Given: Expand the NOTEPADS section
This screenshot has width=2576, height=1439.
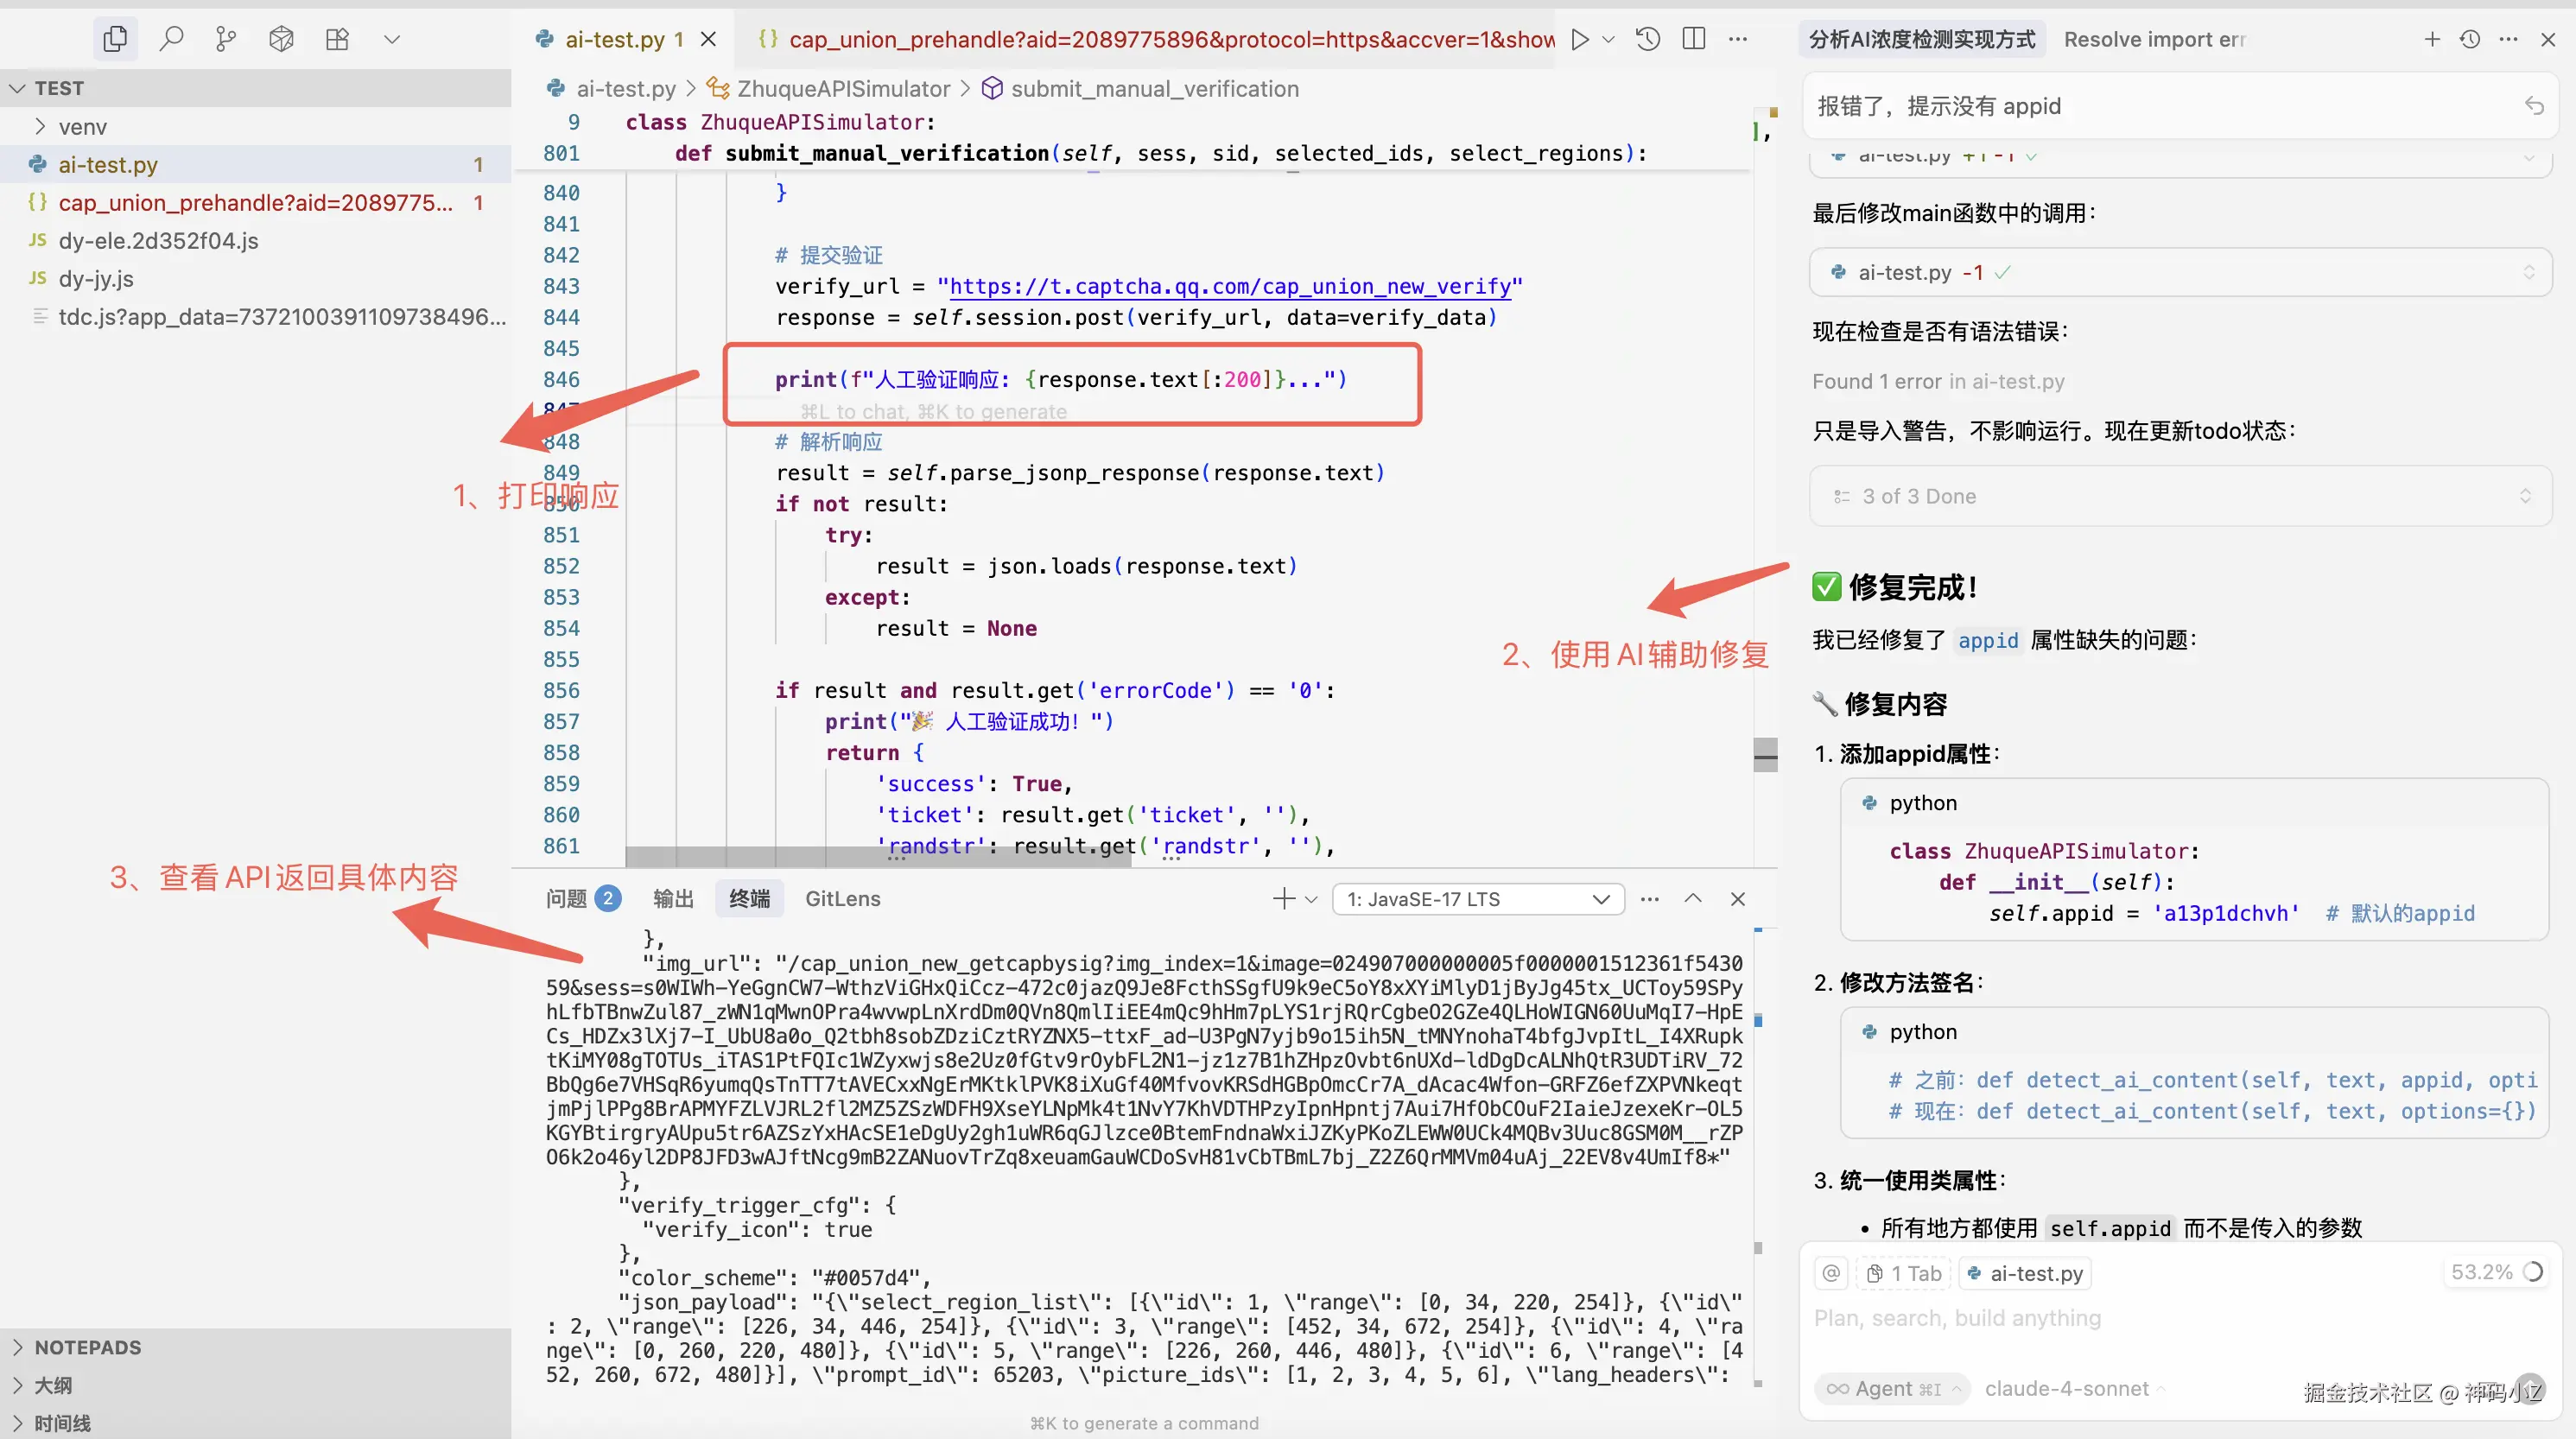Looking at the screenshot, I should [87, 1347].
